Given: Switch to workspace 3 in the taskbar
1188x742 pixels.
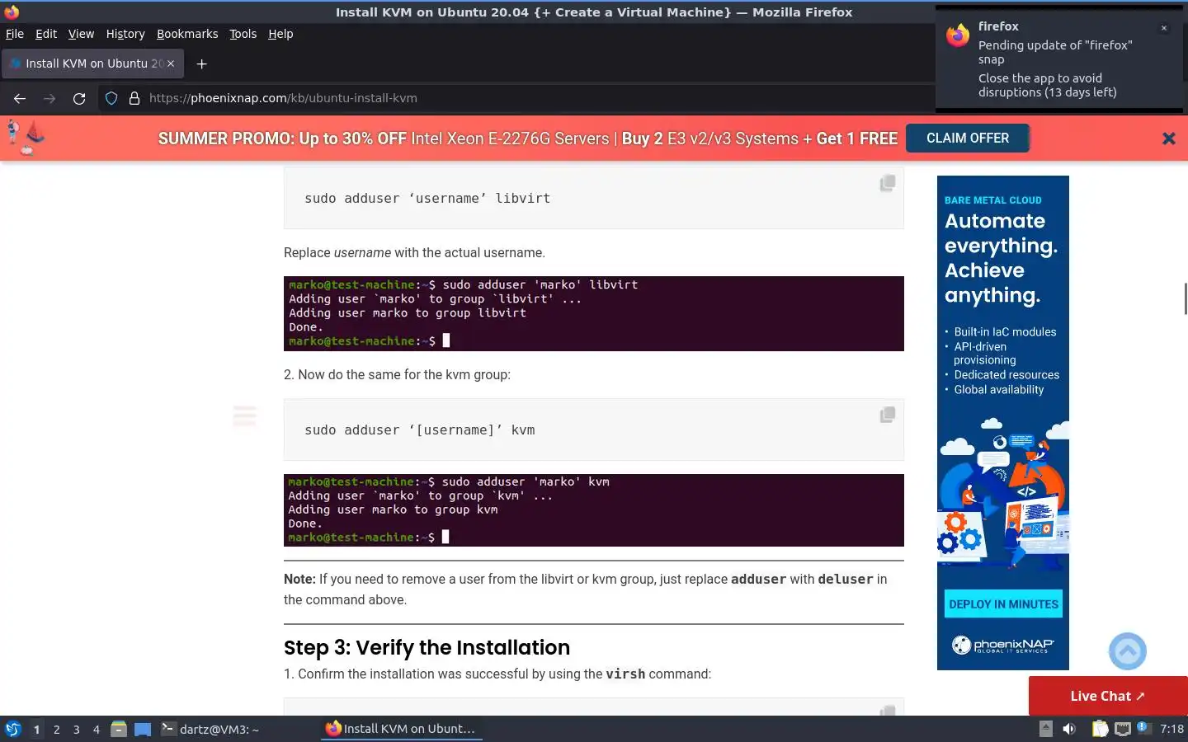Looking at the screenshot, I should pos(77,729).
